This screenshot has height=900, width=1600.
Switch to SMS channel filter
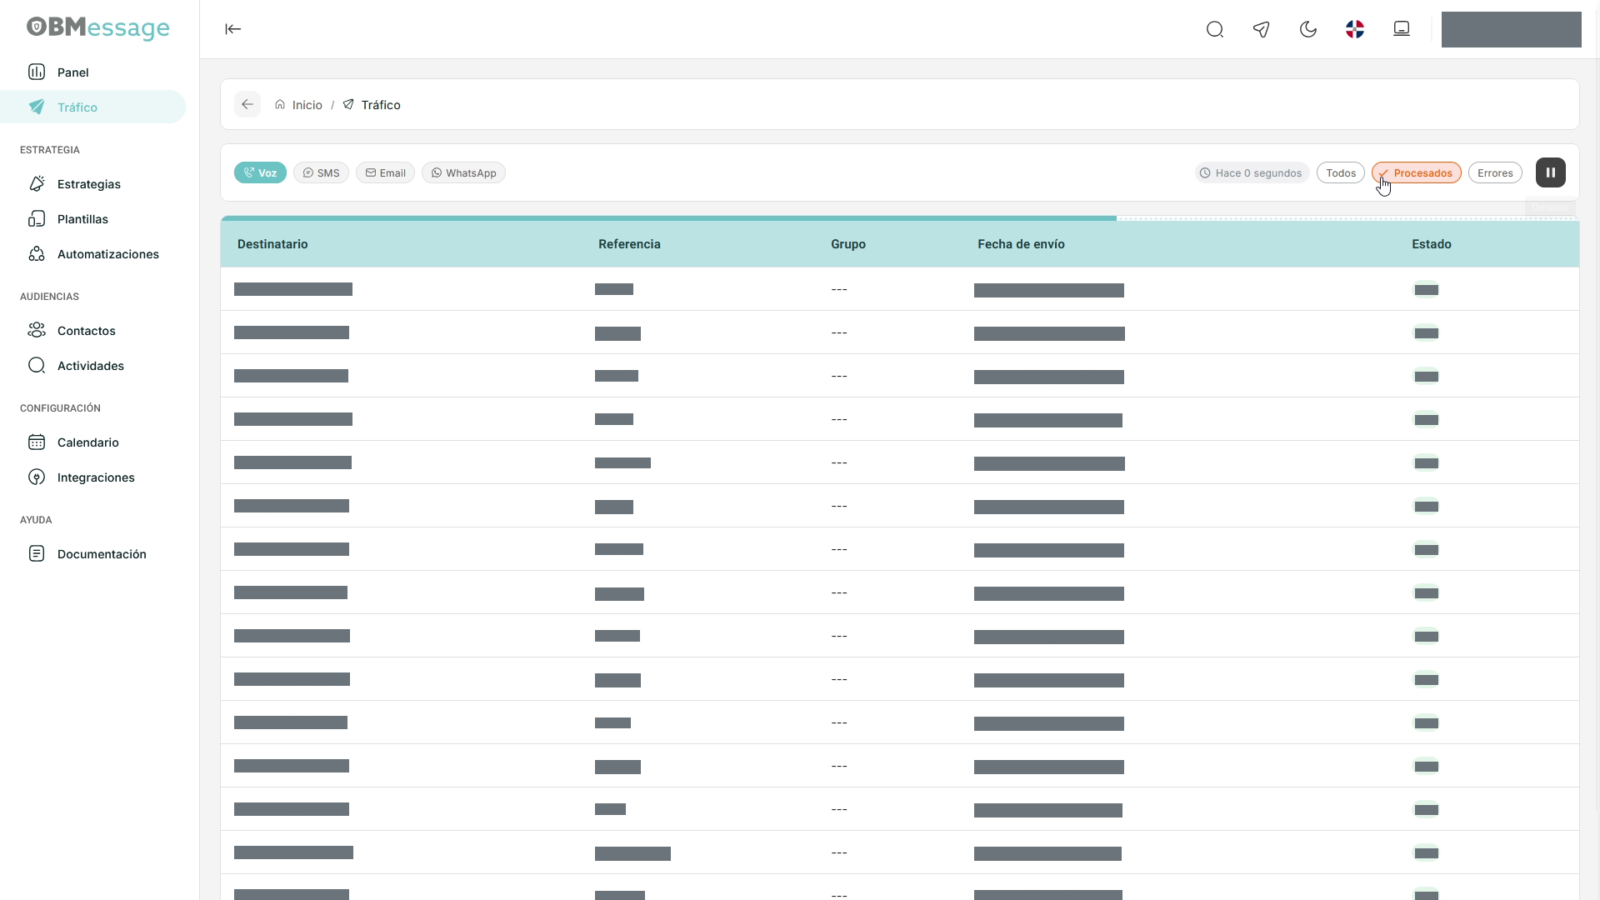(x=321, y=172)
